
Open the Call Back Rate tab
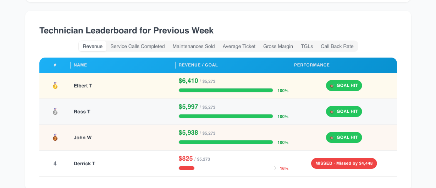[337, 46]
